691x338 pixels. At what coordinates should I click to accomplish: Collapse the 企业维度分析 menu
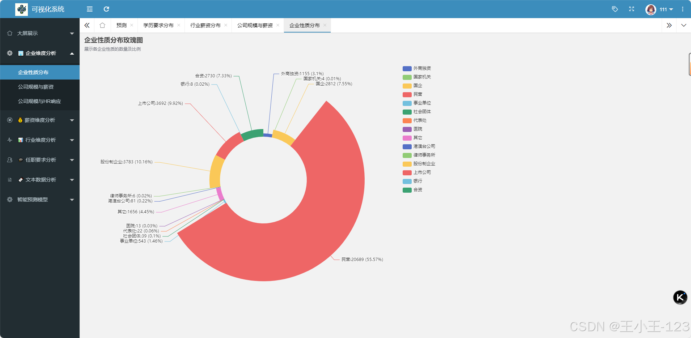coord(40,53)
